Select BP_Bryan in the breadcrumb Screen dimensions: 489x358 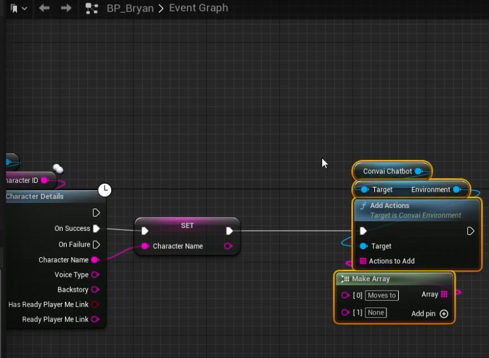[x=130, y=8]
